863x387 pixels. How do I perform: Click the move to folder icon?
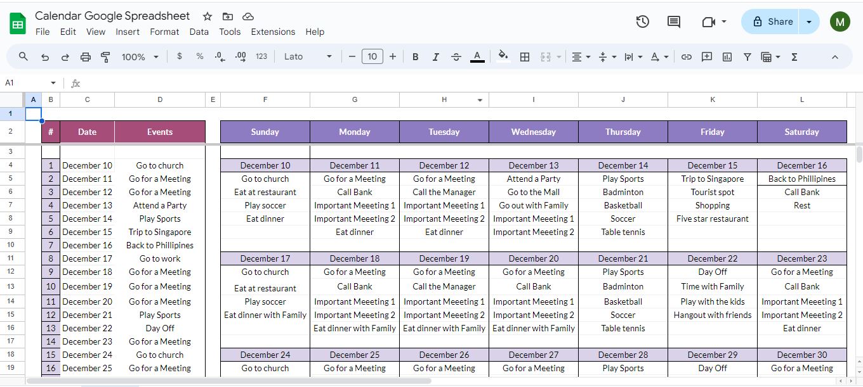[228, 16]
